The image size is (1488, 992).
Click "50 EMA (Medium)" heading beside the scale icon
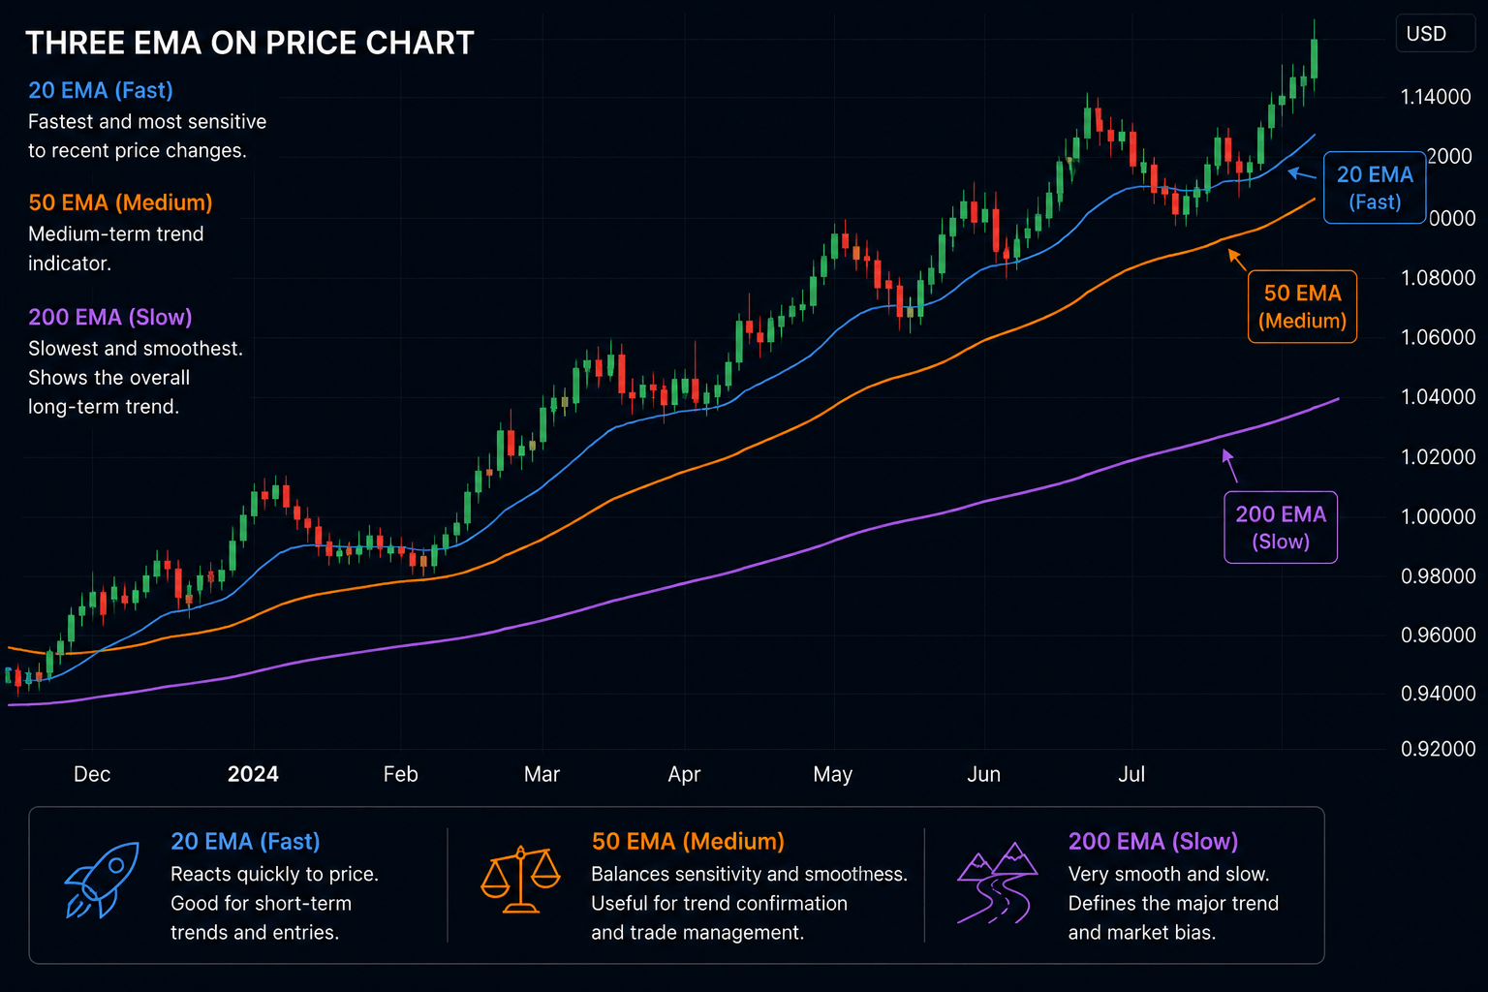click(x=688, y=842)
